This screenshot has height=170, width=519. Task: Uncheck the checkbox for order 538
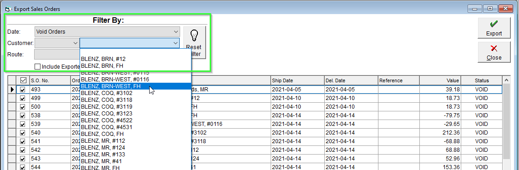click(x=23, y=115)
